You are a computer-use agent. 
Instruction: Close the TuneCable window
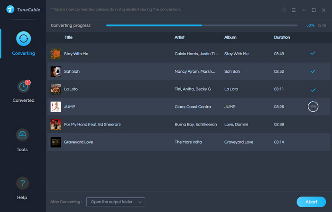[323, 10]
